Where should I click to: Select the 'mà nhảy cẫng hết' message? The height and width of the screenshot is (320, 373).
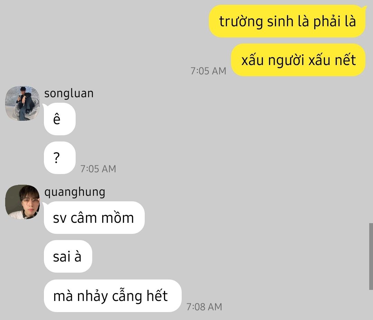tap(113, 296)
